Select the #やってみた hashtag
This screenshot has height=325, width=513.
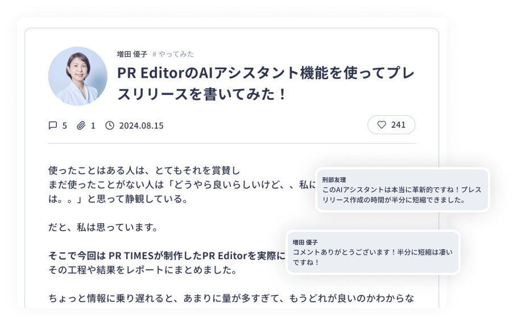pos(173,54)
